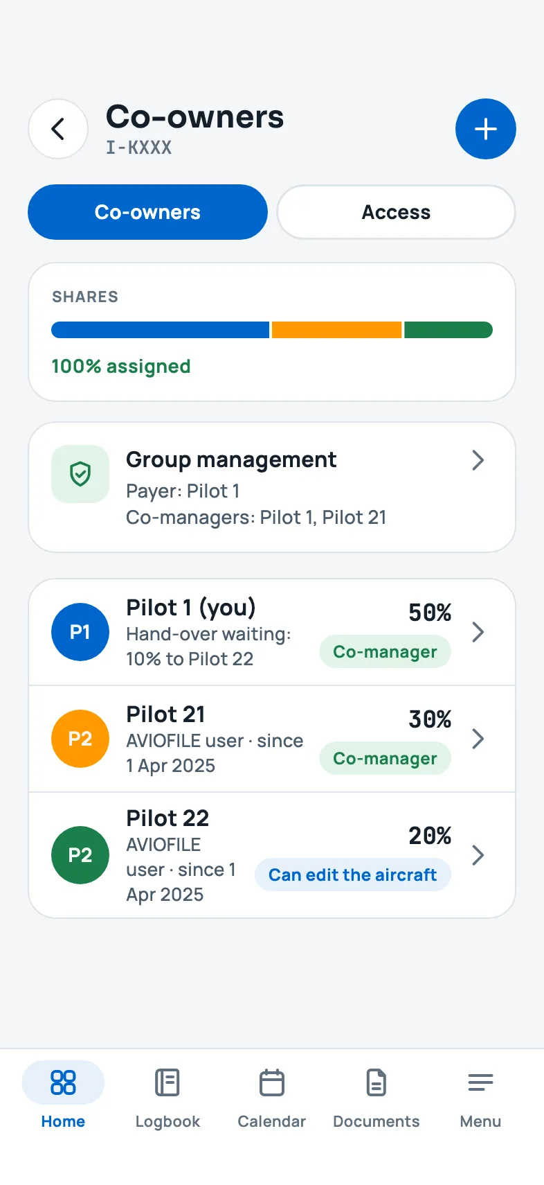Open the Documents icon in bottom bar
Viewport: 544px width, 1185px height.
point(377,1082)
